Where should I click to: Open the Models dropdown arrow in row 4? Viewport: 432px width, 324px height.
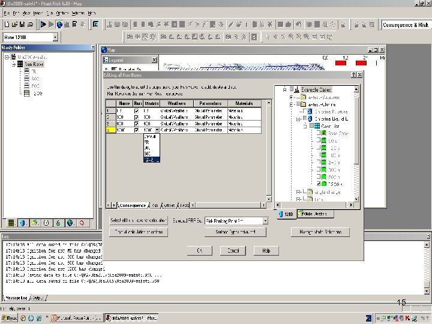[x=157, y=130]
